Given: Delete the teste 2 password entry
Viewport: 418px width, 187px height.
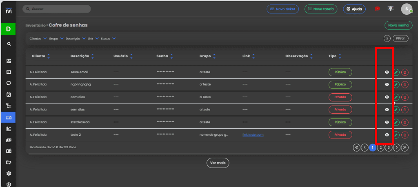Looking at the screenshot, I should pyautogui.click(x=405, y=135).
